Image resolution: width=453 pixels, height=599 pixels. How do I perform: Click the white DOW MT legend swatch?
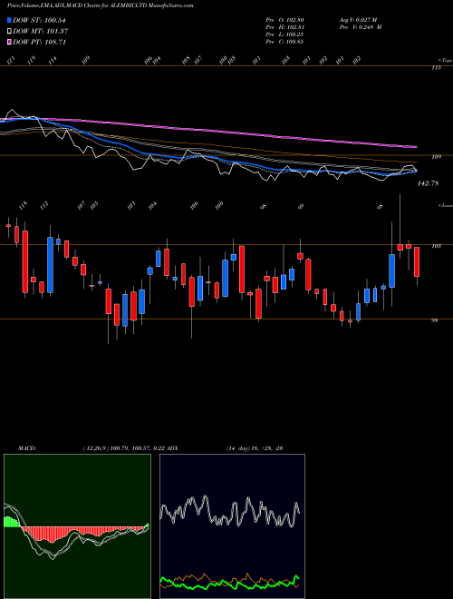coord(10,31)
